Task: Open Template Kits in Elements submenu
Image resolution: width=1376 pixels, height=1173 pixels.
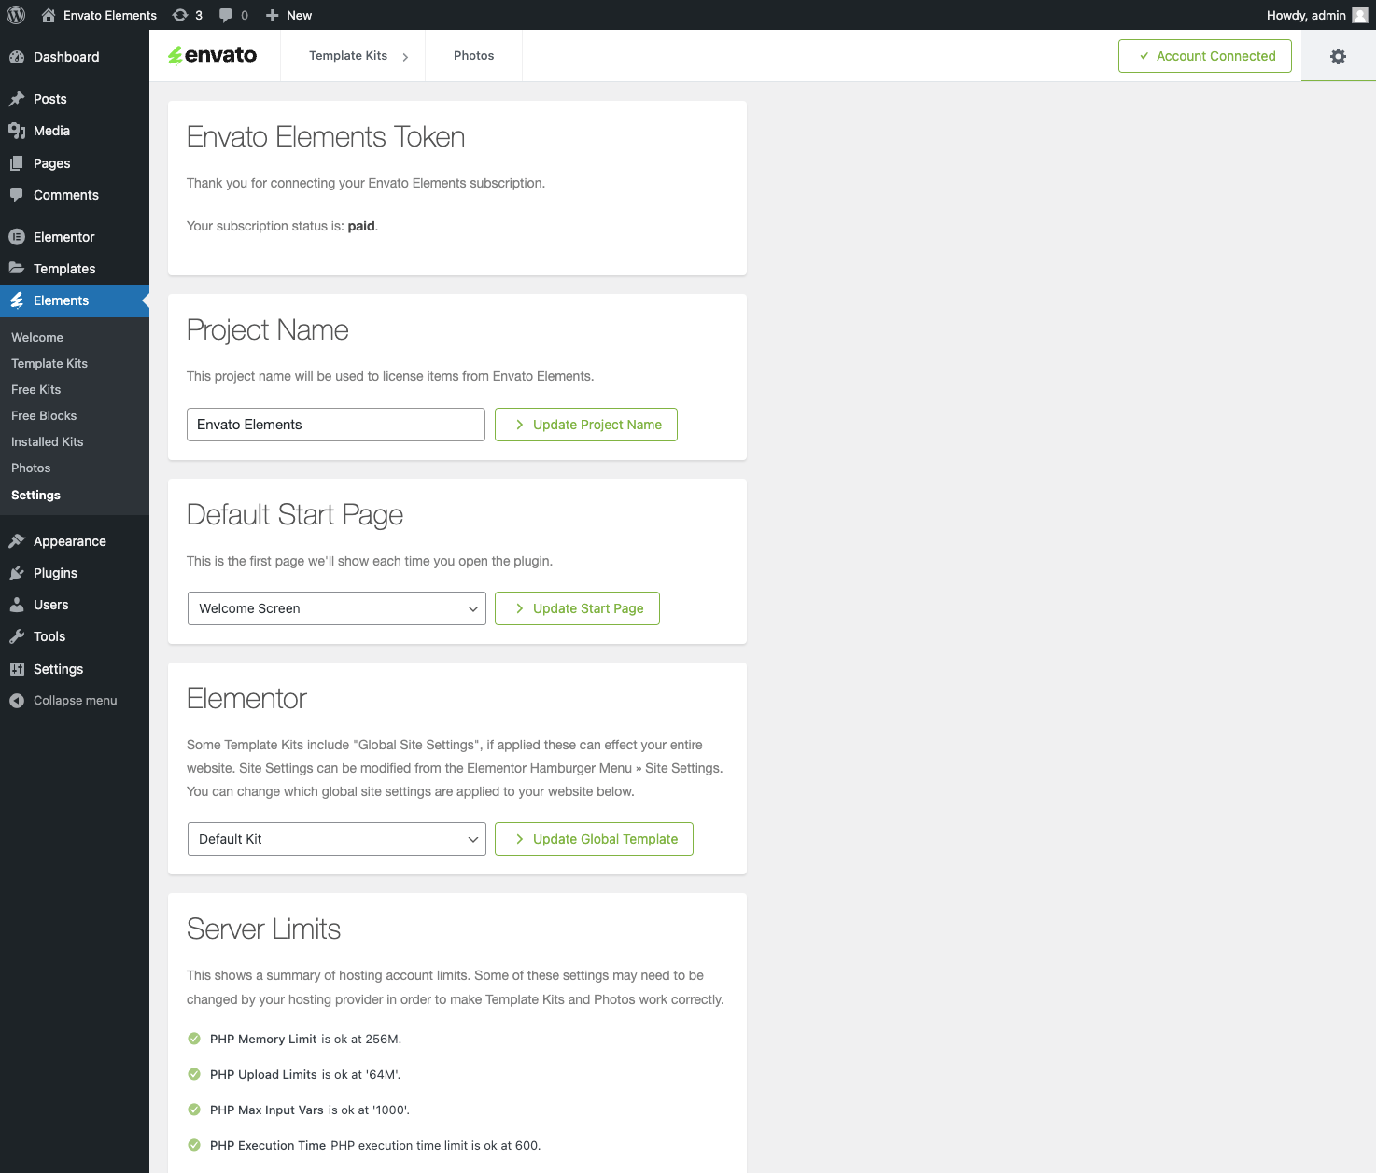Action: [x=49, y=363]
